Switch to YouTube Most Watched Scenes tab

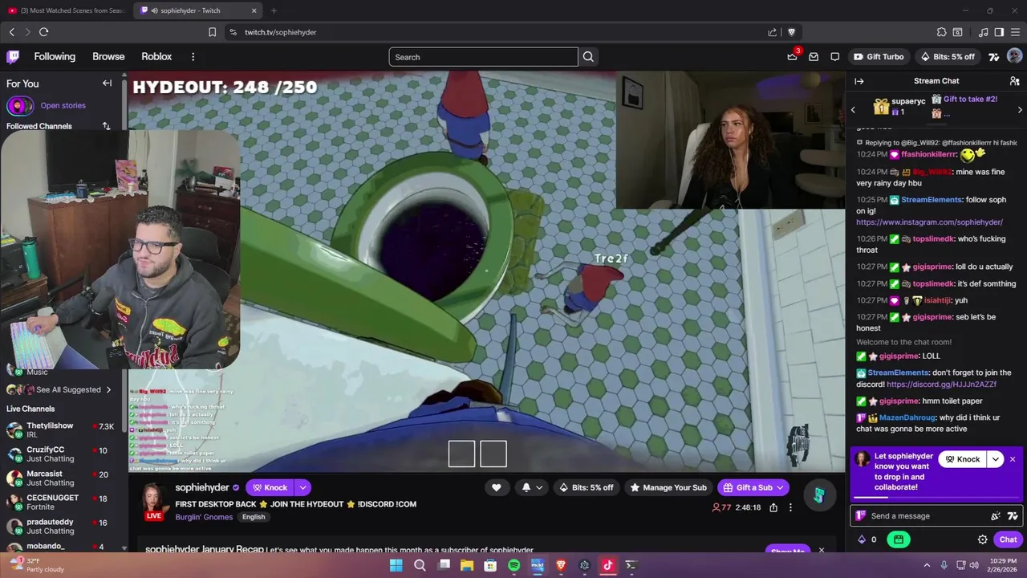coord(67,10)
